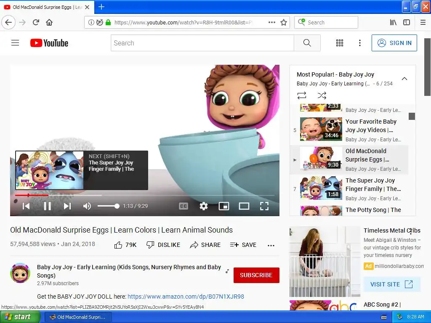Enable miniplayer mode
Viewport: 431px width, 323px height.
pyautogui.click(x=224, y=206)
